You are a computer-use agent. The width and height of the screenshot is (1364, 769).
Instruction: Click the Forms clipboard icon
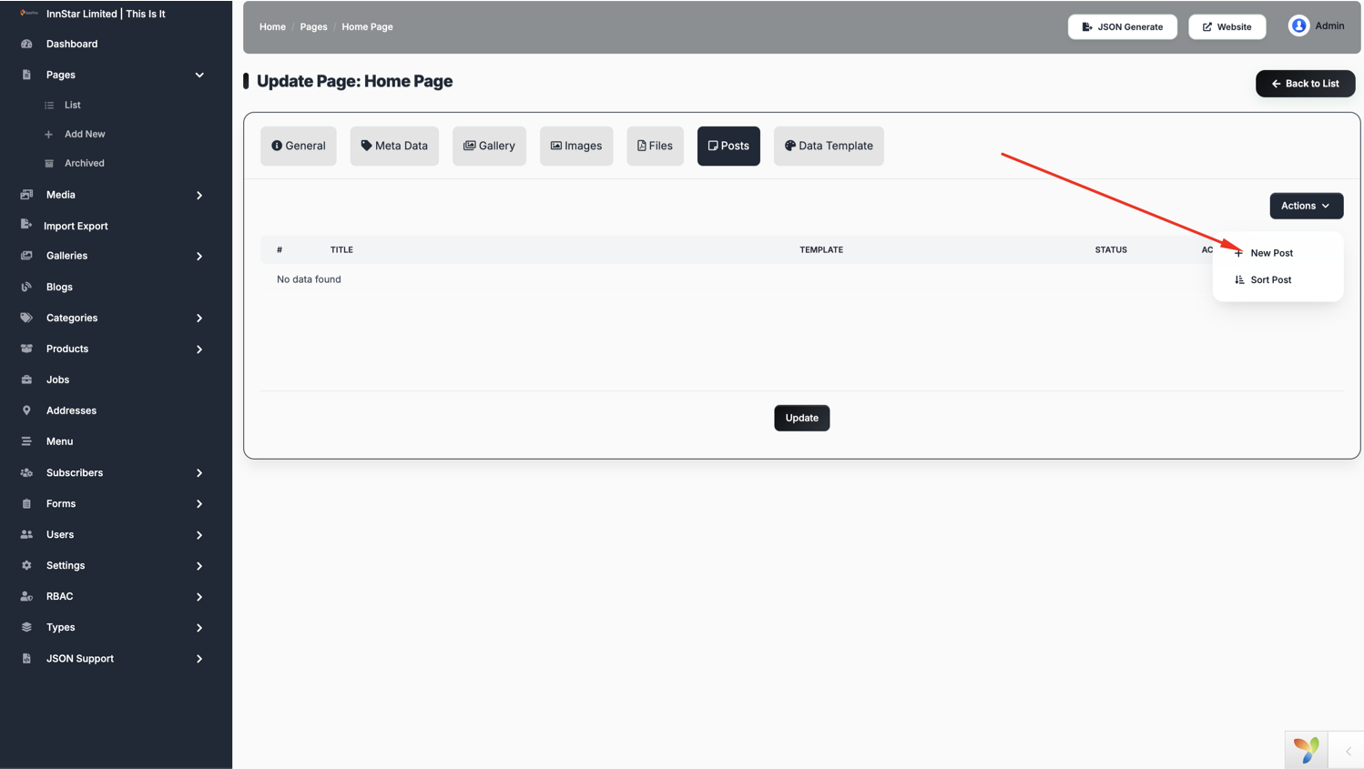click(x=26, y=503)
